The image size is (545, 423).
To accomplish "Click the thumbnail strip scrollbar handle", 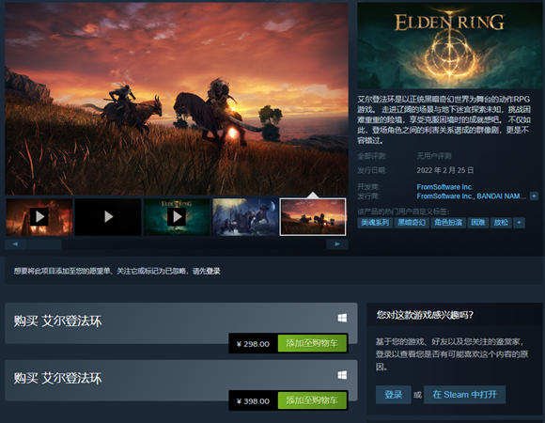I will (44, 244).
